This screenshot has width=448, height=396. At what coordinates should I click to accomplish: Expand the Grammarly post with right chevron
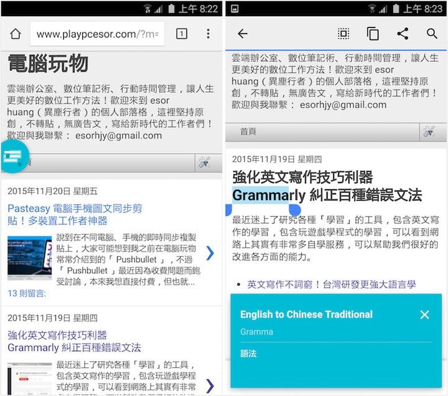click(210, 385)
